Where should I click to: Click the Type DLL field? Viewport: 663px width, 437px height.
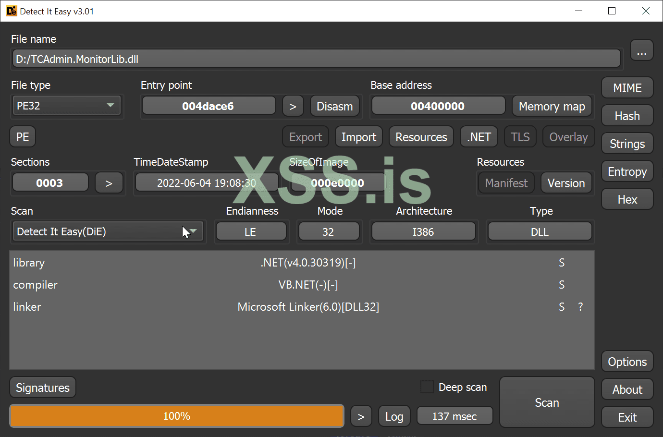click(x=540, y=231)
